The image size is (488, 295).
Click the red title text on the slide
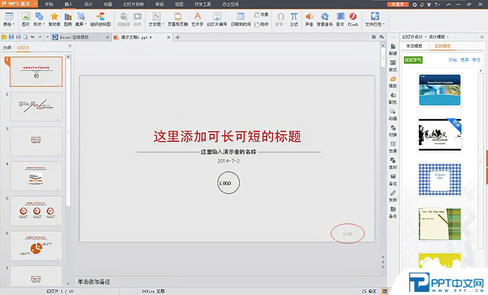pos(227,136)
